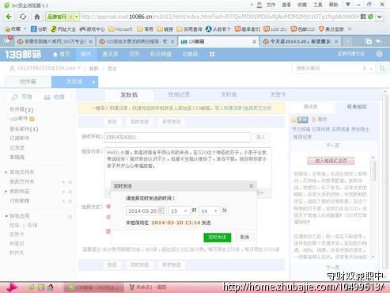Toggle the checkbox below the 选择方式 radio options
This screenshot has height=293, width=390.
[x=108, y=231]
